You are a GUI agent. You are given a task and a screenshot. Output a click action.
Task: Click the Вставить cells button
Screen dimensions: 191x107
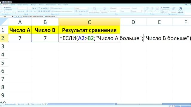(x=147, y=10)
